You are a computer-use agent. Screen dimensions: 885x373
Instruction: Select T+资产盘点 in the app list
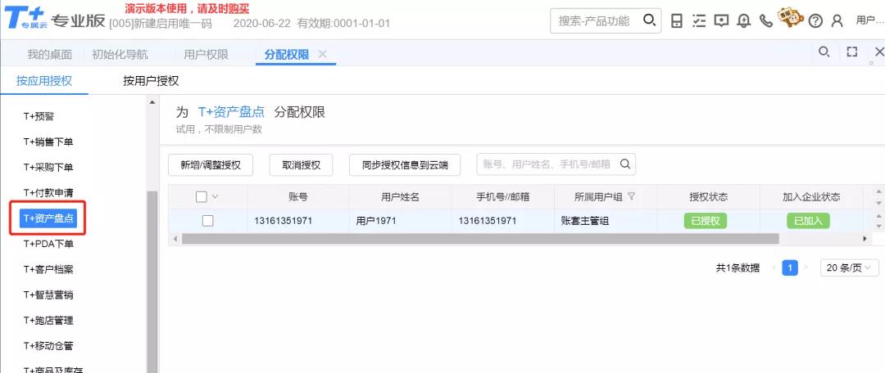48,218
